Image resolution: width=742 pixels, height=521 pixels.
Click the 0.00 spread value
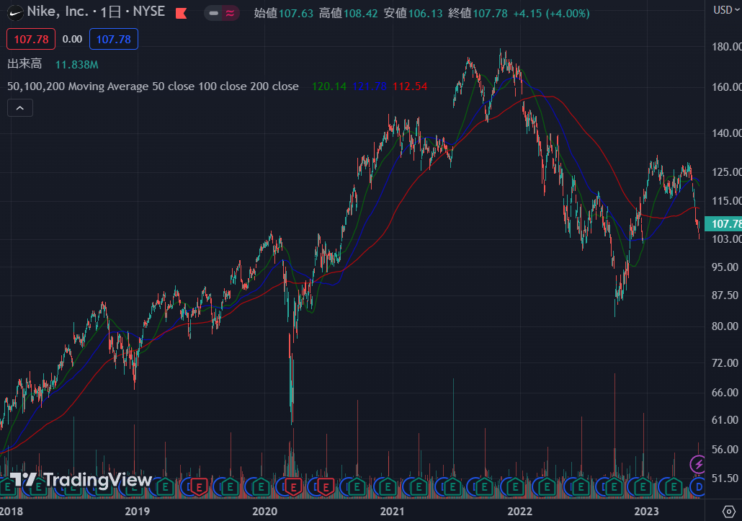click(x=73, y=40)
